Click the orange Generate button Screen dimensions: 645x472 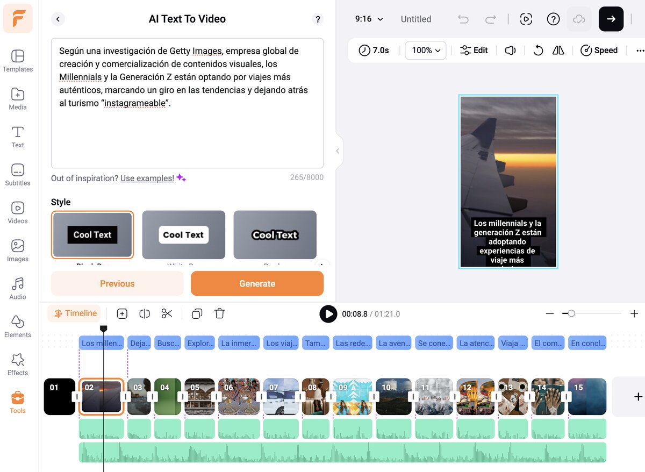(257, 283)
